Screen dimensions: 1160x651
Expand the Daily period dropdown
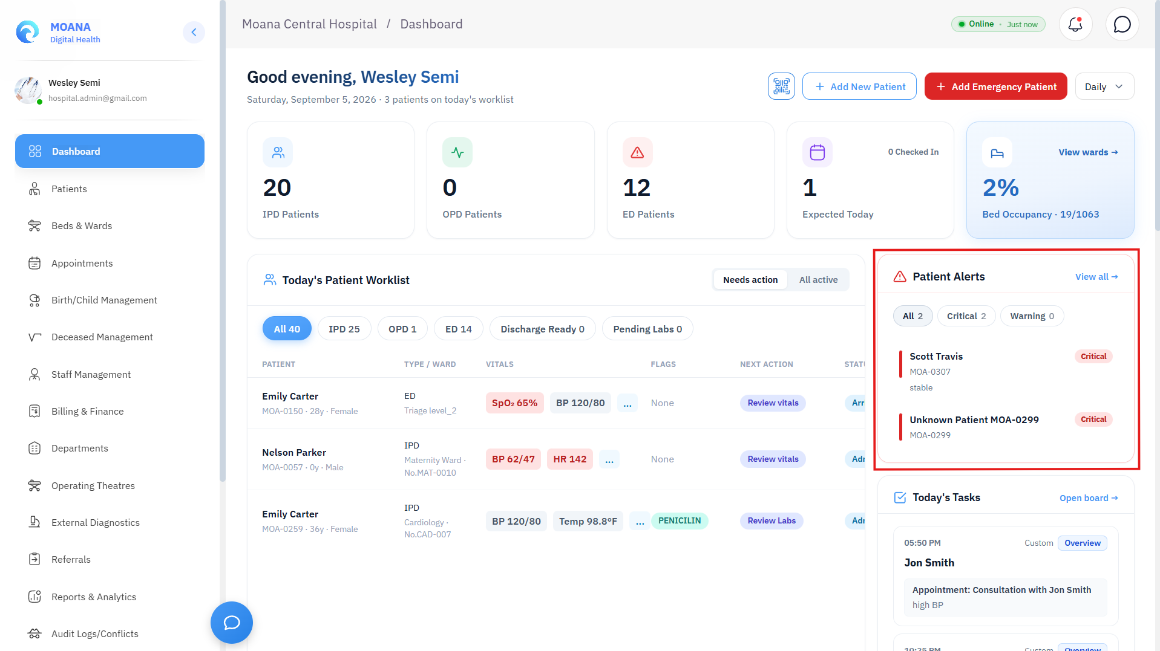(1104, 86)
